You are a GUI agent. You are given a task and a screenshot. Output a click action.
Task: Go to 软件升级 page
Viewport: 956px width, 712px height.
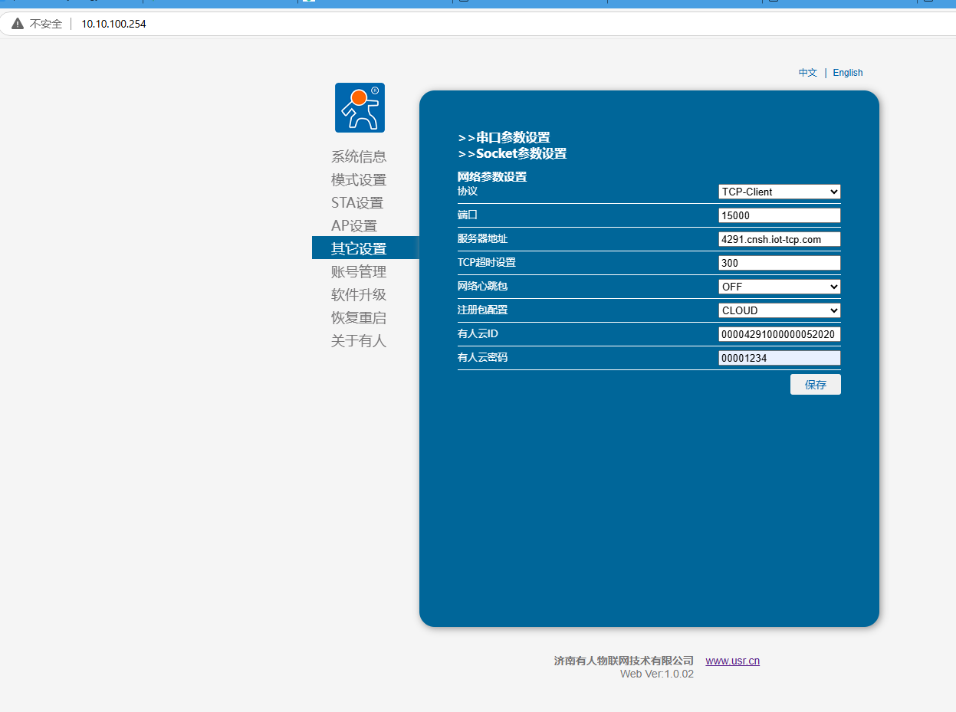(x=359, y=295)
